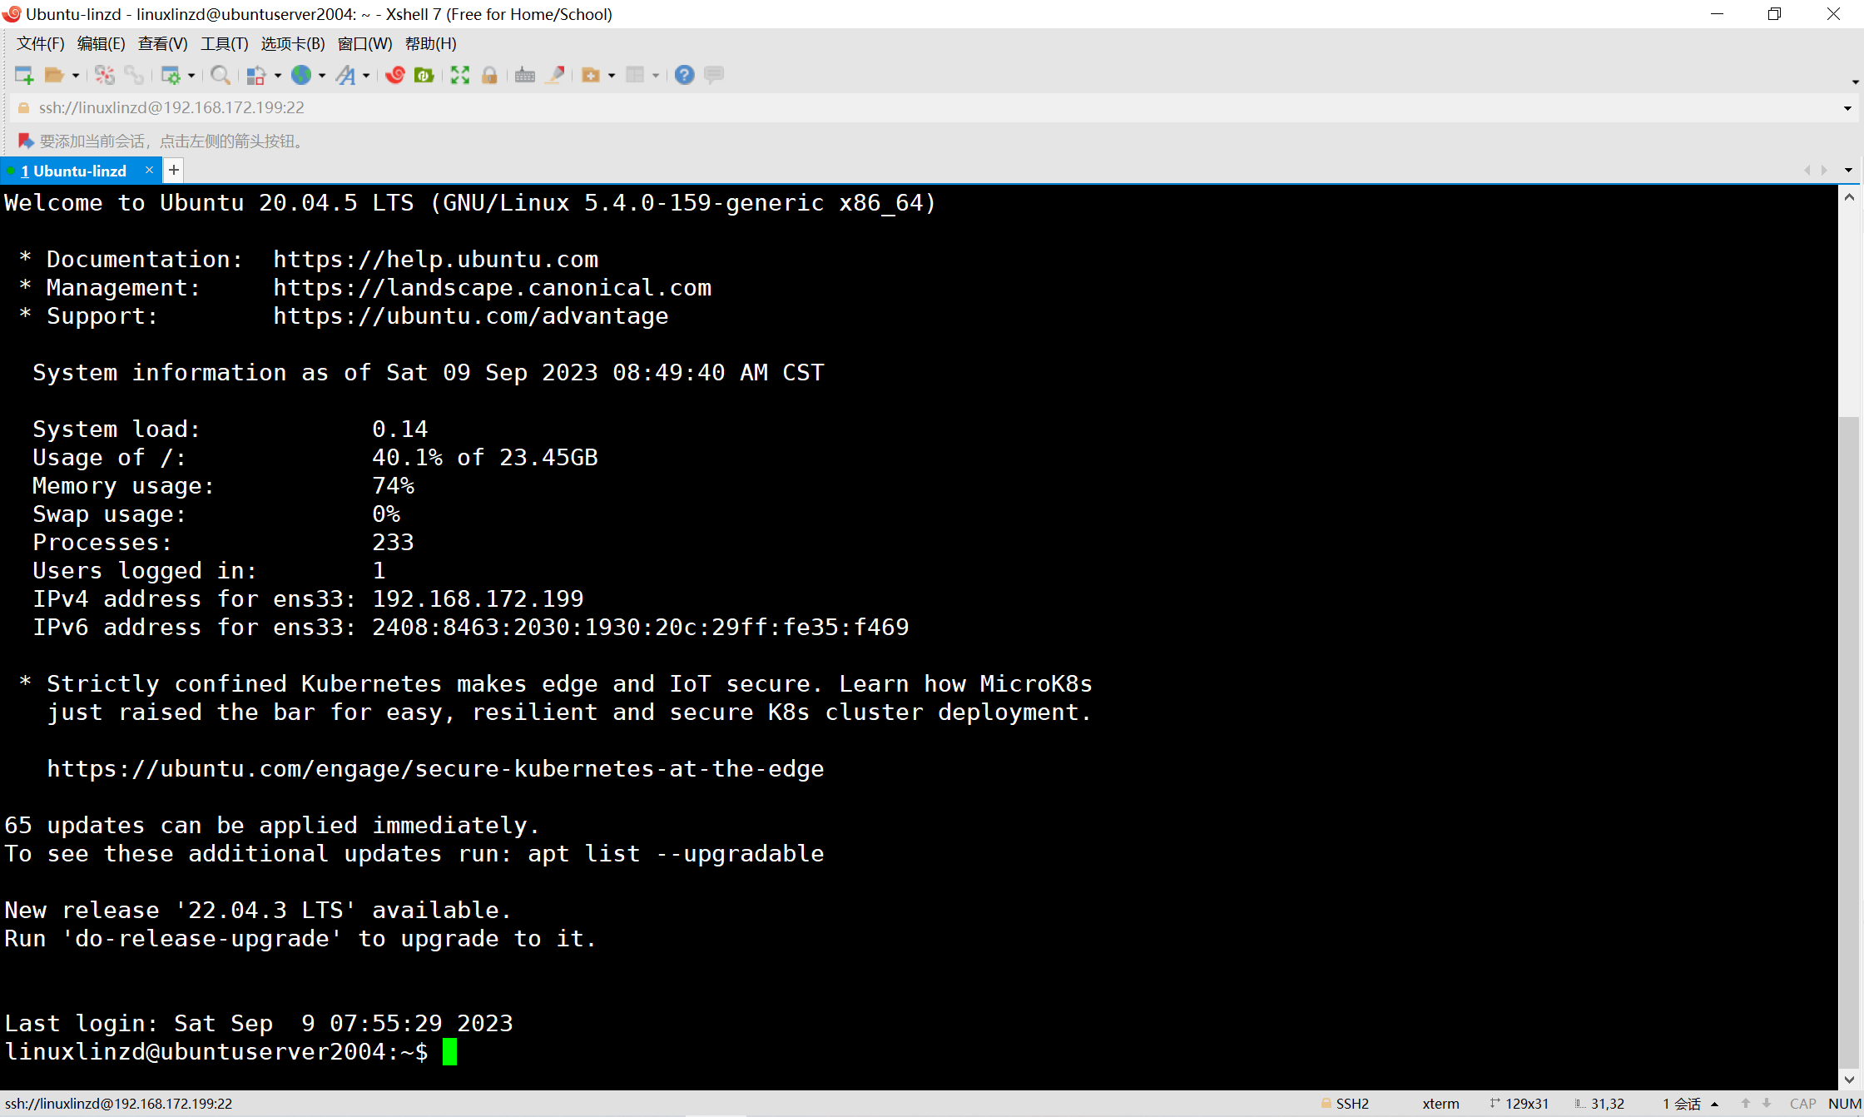Click the lock screen padlock icon
Screen dimensions: 1864x1117
coord(489,75)
